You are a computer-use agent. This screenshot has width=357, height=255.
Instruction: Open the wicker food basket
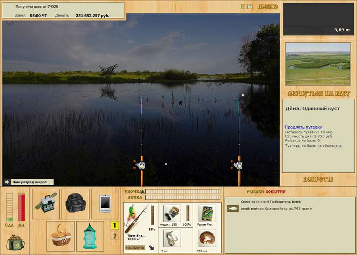pyautogui.click(x=61, y=236)
